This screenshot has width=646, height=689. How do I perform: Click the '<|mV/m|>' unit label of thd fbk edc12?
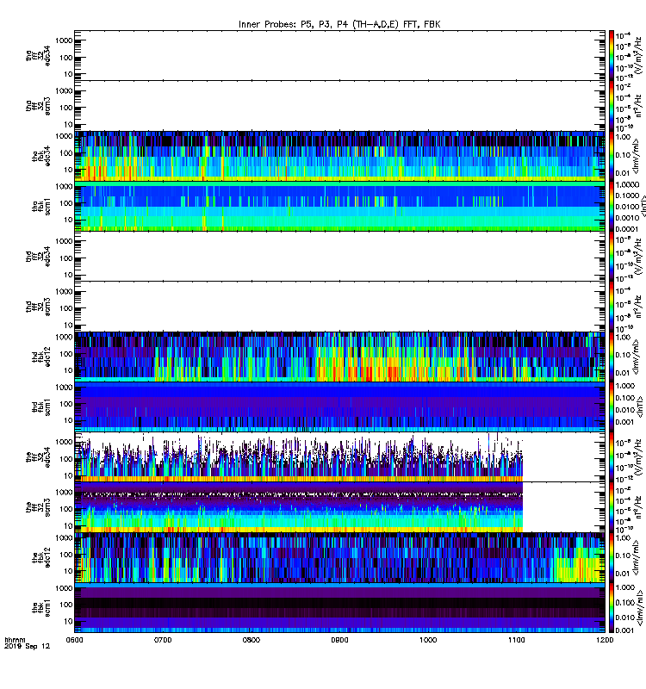point(636,357)
